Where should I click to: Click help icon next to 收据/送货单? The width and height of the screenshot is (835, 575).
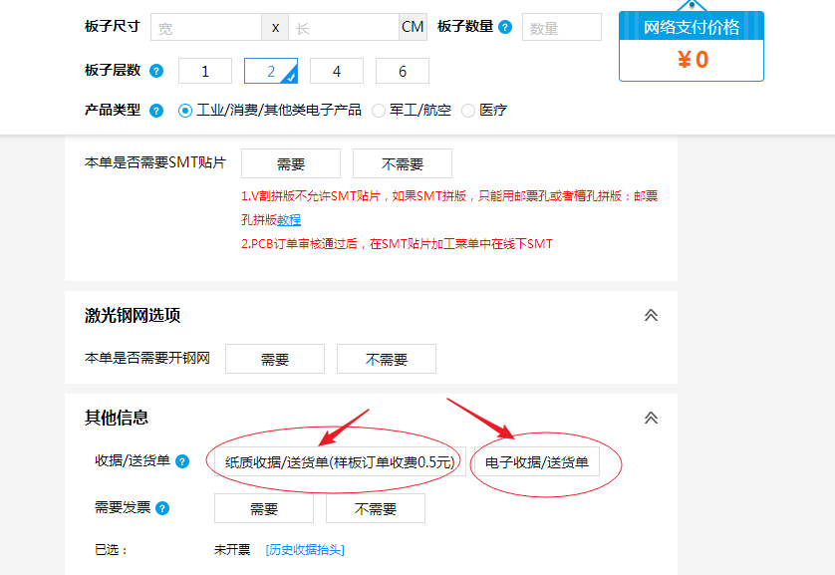coord(182,461)
